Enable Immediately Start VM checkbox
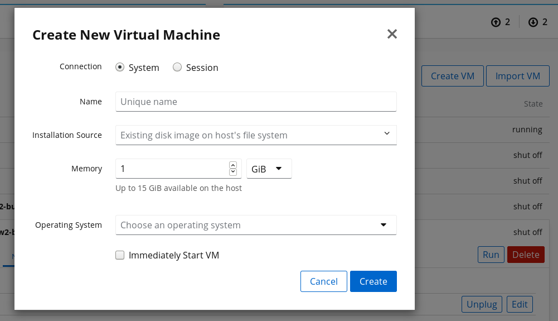Image resolution: width=558 pixels, height=321 pixels. [x=120, y=255]
